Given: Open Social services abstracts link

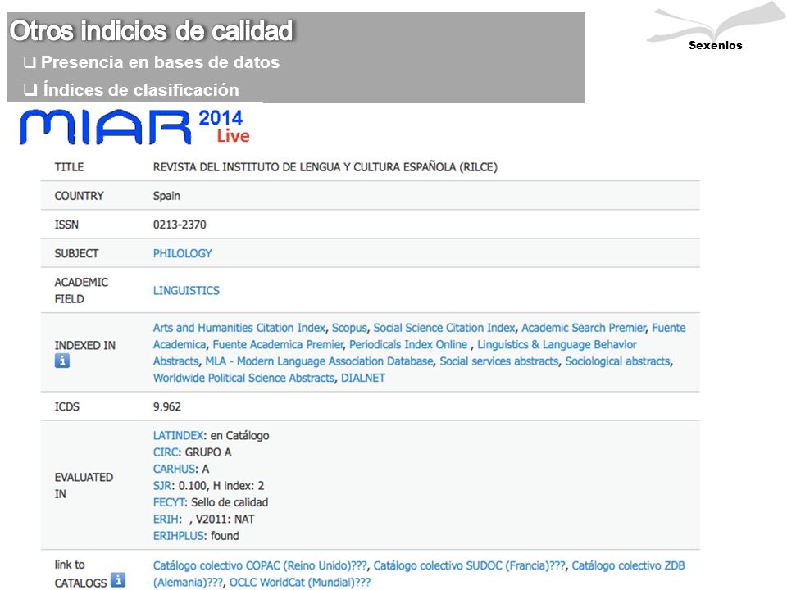Looking at the screenshot, I should (x=499, y=361).
